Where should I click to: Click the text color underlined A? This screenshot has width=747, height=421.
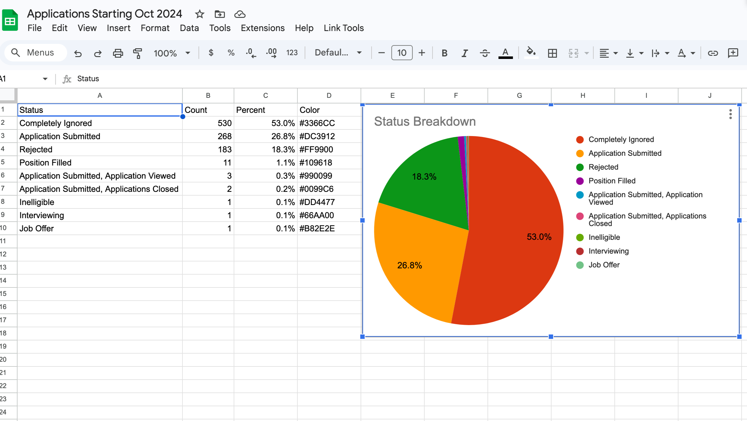pyautogui.click(x=505, y=53)
